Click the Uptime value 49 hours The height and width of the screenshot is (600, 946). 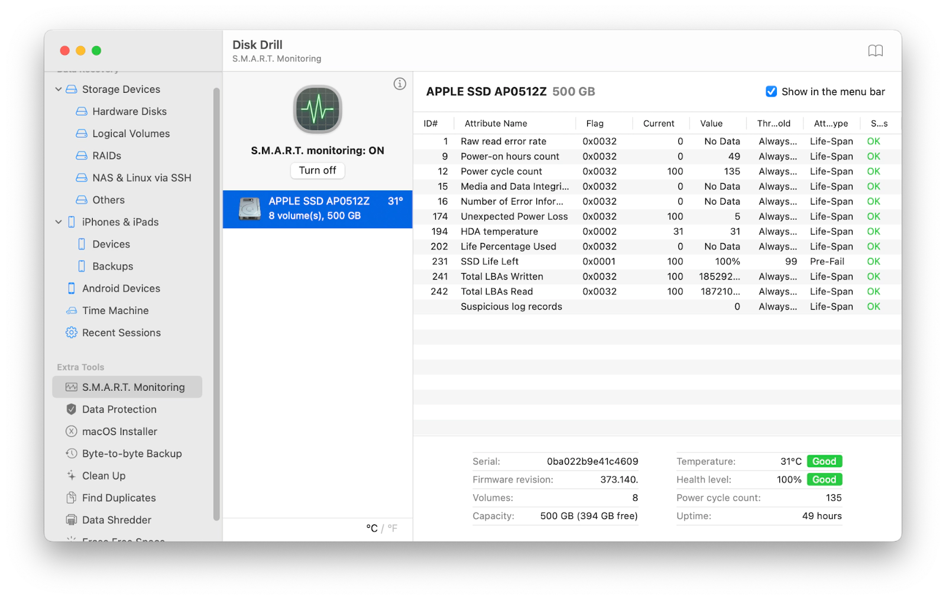click(x=822, y=516)
